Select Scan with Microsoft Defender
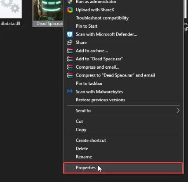The height and width of the screenshot is (182, 188). (x=123, y=34)
